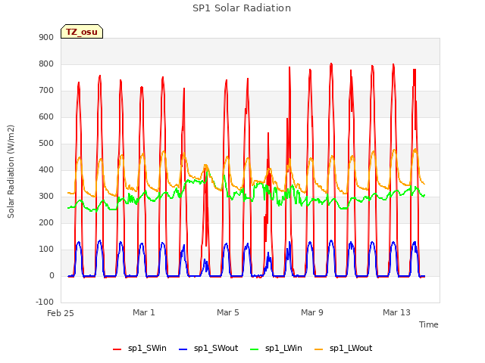Click the 200 y-axis tick label
This screenshot has height=363, width=485.
click(x=46, y=223)
